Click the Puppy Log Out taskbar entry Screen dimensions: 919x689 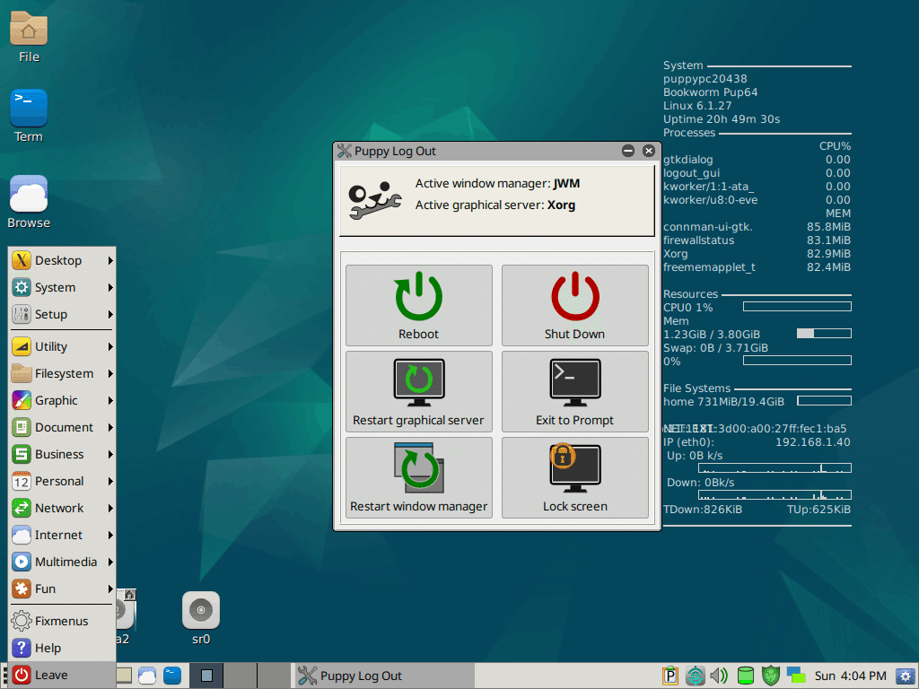point(383,676)
